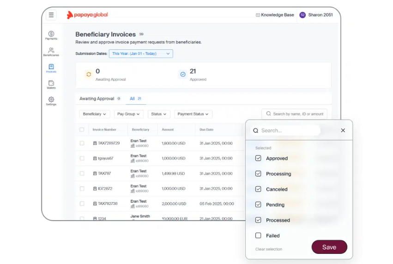Toggle the Approved checkbox
Image resolution: width=393 pixels, height=264 pixels.
(x=258, y=158)
